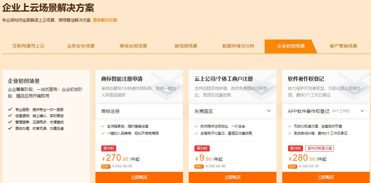Viewport: 371px width, 183px height.
Task: Click 日常价 badge under ¥280 price
Action: pyautogui.click(x=293, y=166)
